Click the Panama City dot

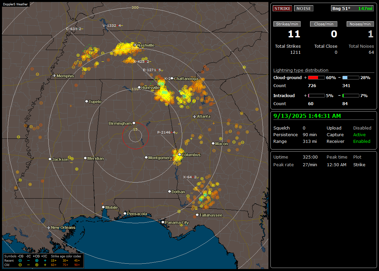[x=163, y=222]
